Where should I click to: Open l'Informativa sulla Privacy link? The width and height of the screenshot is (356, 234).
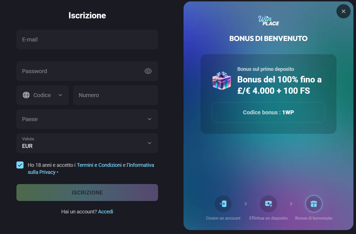(x=91, y=169)
